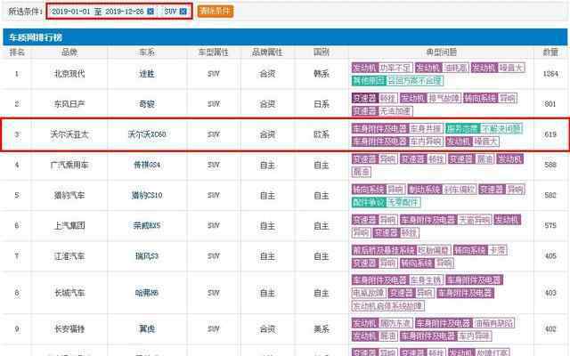The width and height of the screenshot is (570, 356).
Task: Open the 途胜 car series link
Action: (147, 74)
